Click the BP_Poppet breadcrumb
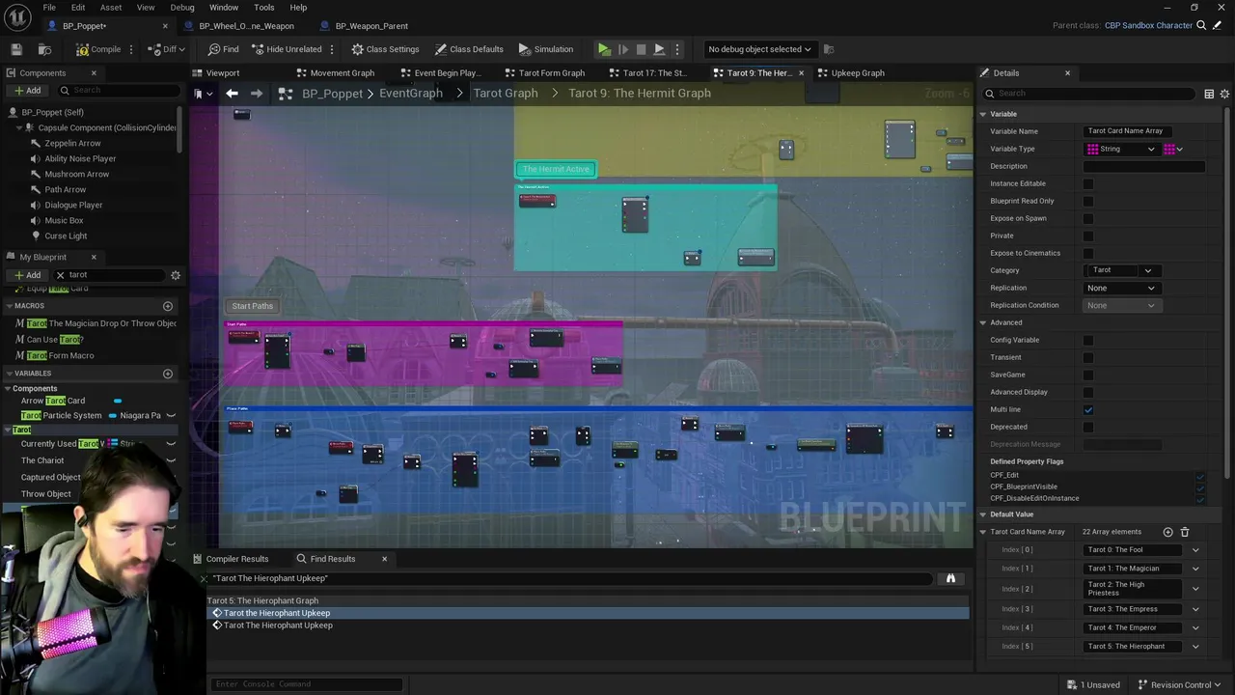This screenshot has height=695, width=1235. (332, 94)
